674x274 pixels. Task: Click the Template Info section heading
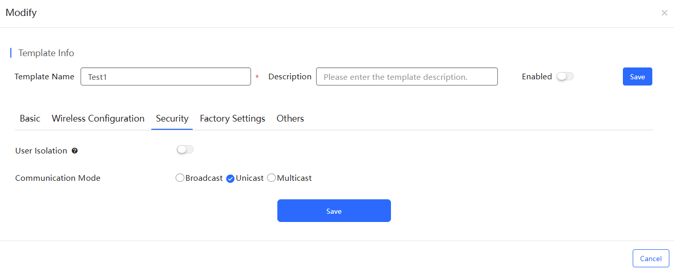pos(46,53)
